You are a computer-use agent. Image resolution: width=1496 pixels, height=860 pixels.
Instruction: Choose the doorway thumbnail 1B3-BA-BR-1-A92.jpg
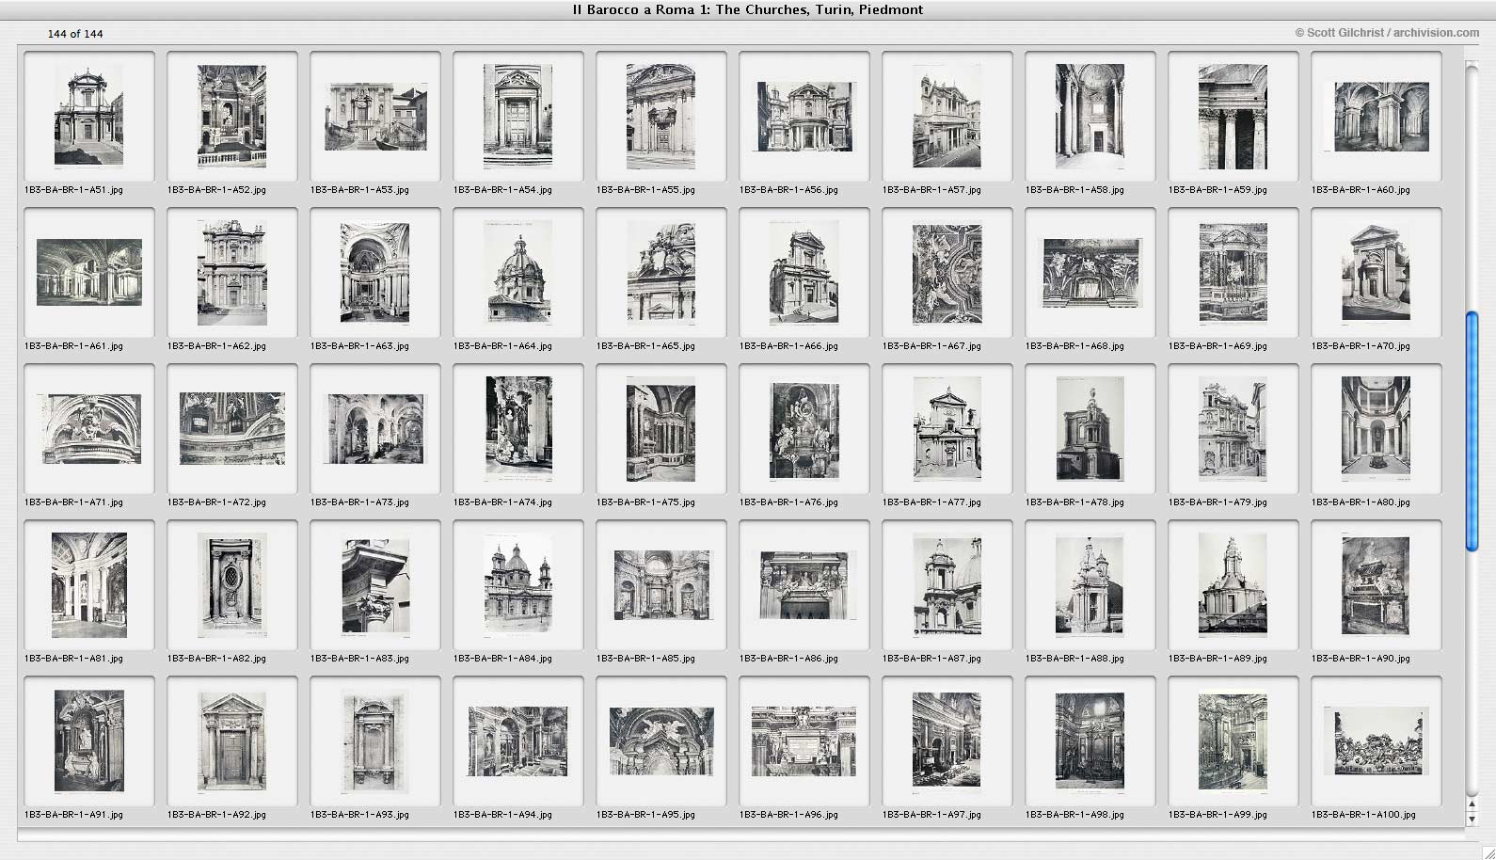click(x=232, y=741)
